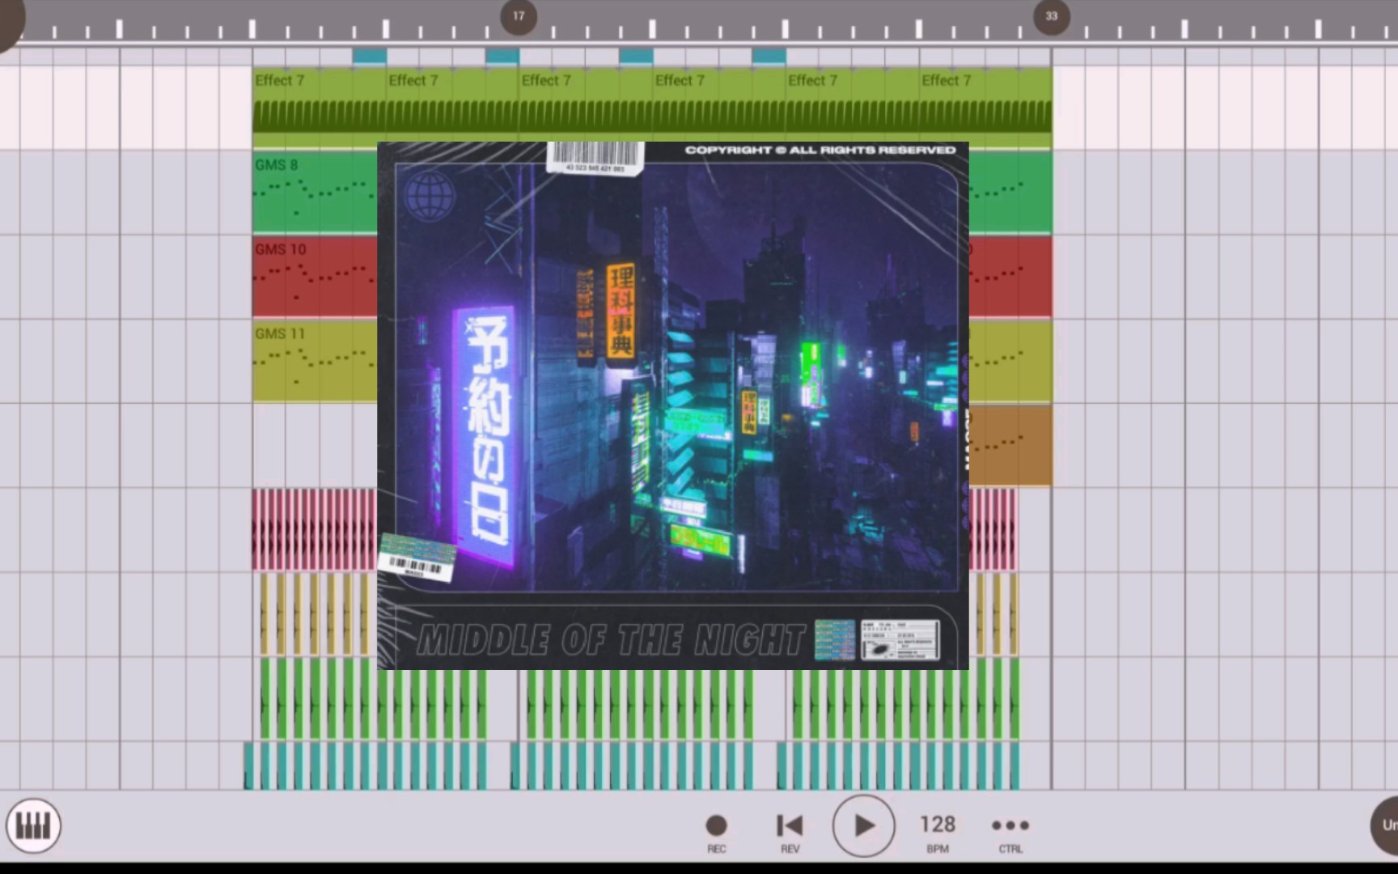The image size is (1398, 874).
Task: Select the orange clip right of the artwork
Action: click(x=1010, y=445)
